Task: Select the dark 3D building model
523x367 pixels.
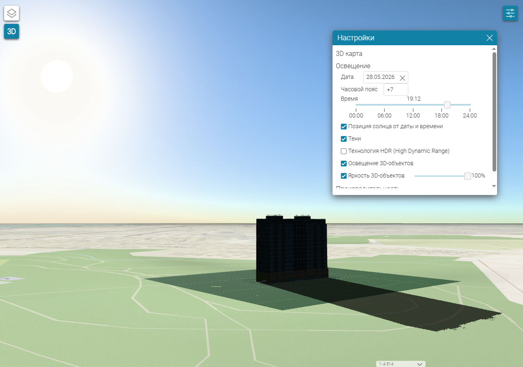Action: click(x=292, y=251)
